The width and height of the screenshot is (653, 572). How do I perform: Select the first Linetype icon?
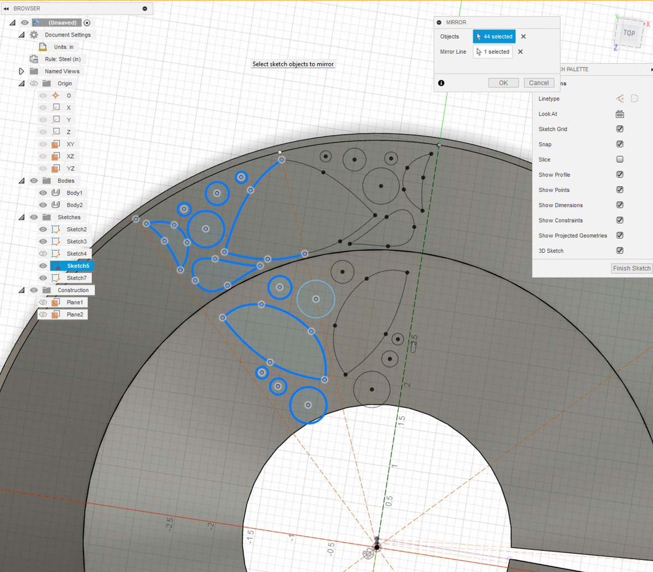(619, 98)
